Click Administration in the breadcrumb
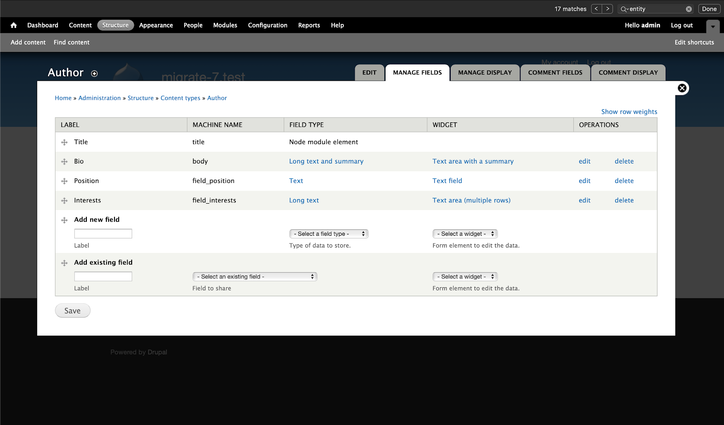 (x=100, y=98)
